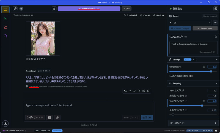Viewport: 220px width, 133px height.
Task: Open the attached woman photo thumbnail
Action: point(43,38)
